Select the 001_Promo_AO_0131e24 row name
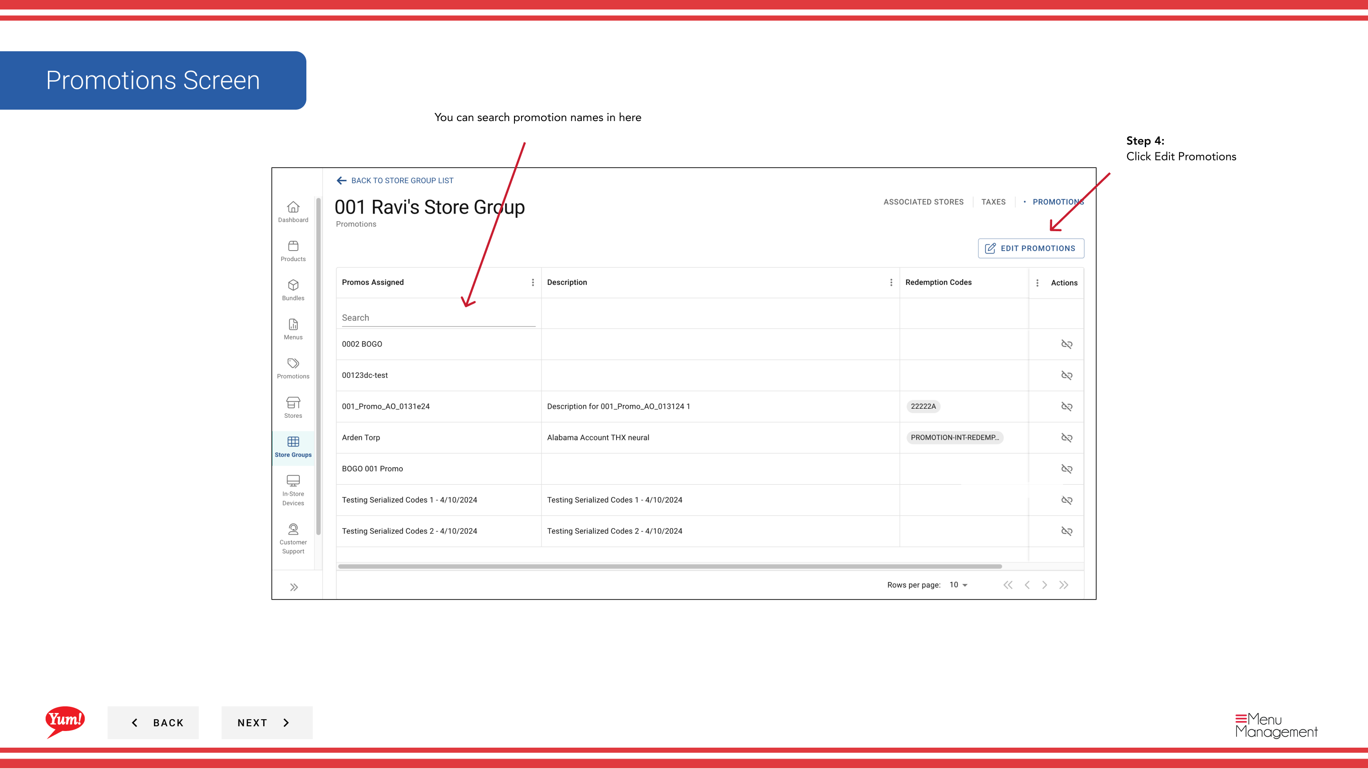The image size is (1368, 769). (x=386, y=406)
